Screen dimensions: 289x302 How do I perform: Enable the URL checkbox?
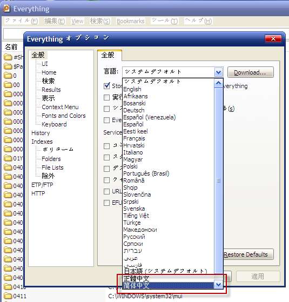tap(106, 191)
